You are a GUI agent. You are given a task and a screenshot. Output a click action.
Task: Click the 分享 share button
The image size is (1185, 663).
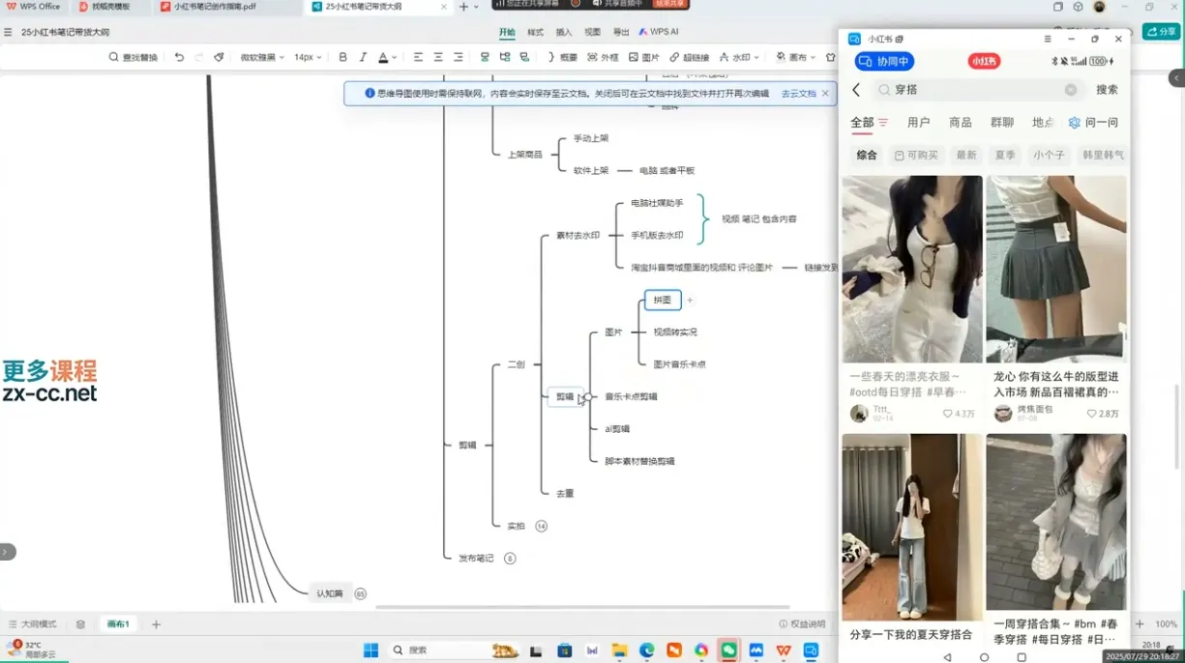click(1161, 31)
